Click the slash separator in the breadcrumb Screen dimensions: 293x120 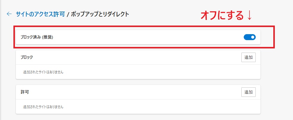tap(68, 14)
